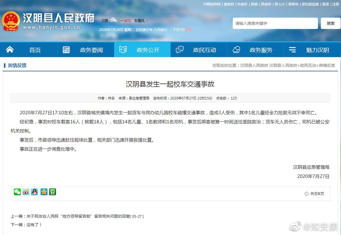Click the newspaper icon beside 政务要闻
Screen dimensions: 341x235
tap(66, 50)
